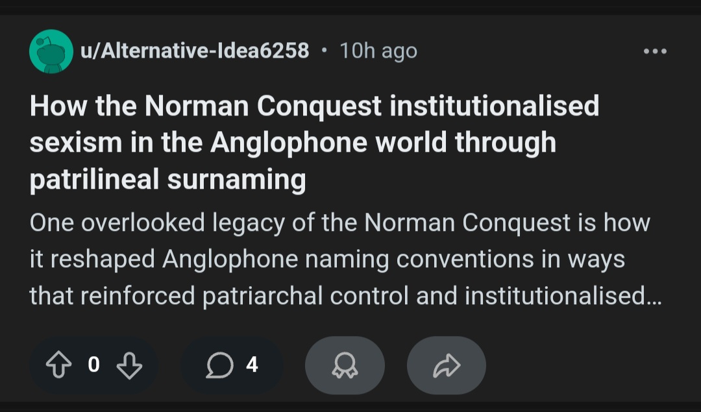Viewport: 701px width, 412px height.
Task: Give an award to this post
Action: point(345,365)
